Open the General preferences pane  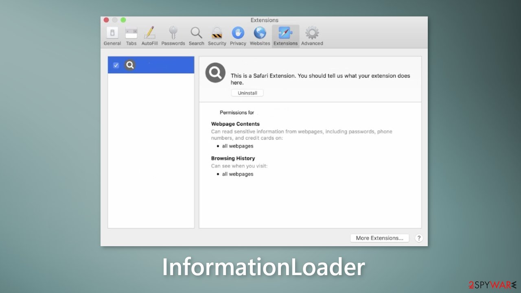(112, 36)
